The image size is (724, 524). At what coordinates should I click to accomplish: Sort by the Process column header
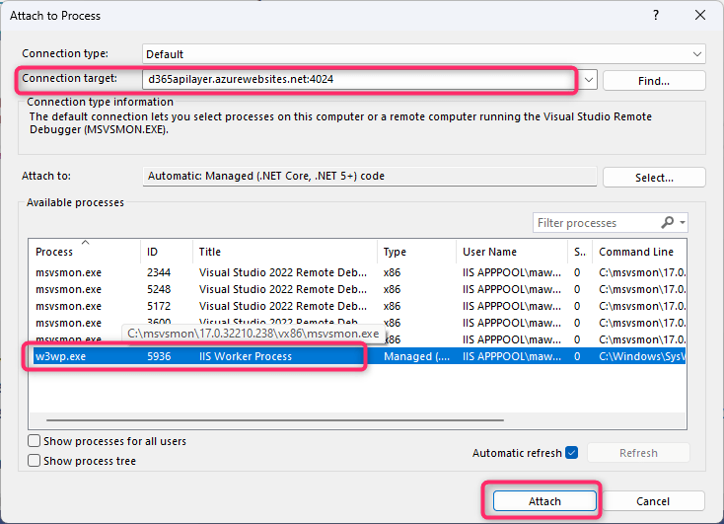point(54,252)
